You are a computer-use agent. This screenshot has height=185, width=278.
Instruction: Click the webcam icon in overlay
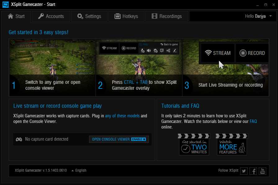click(x=155, y=51)
